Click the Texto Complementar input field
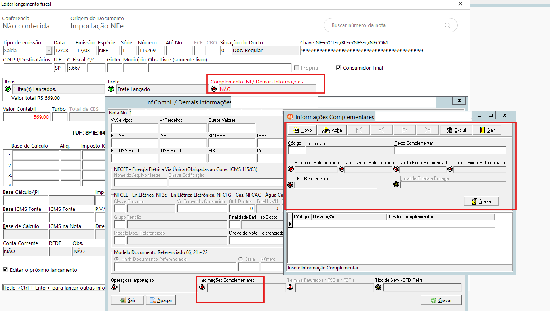Viewport: 550px width, 311px height. pyautogui.click(x=450, y=150)
